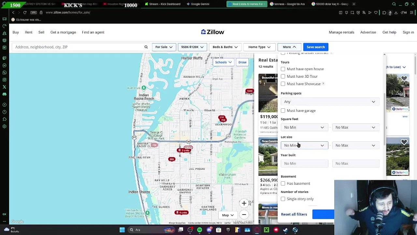Open browser downloads icon

click(x=396, y=12)
